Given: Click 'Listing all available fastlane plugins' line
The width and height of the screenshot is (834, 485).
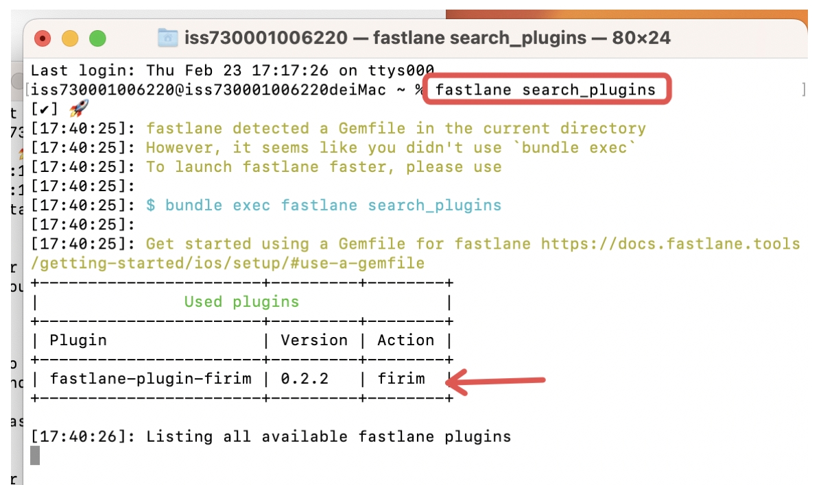Looking at the screenshot, I should 329,436.
